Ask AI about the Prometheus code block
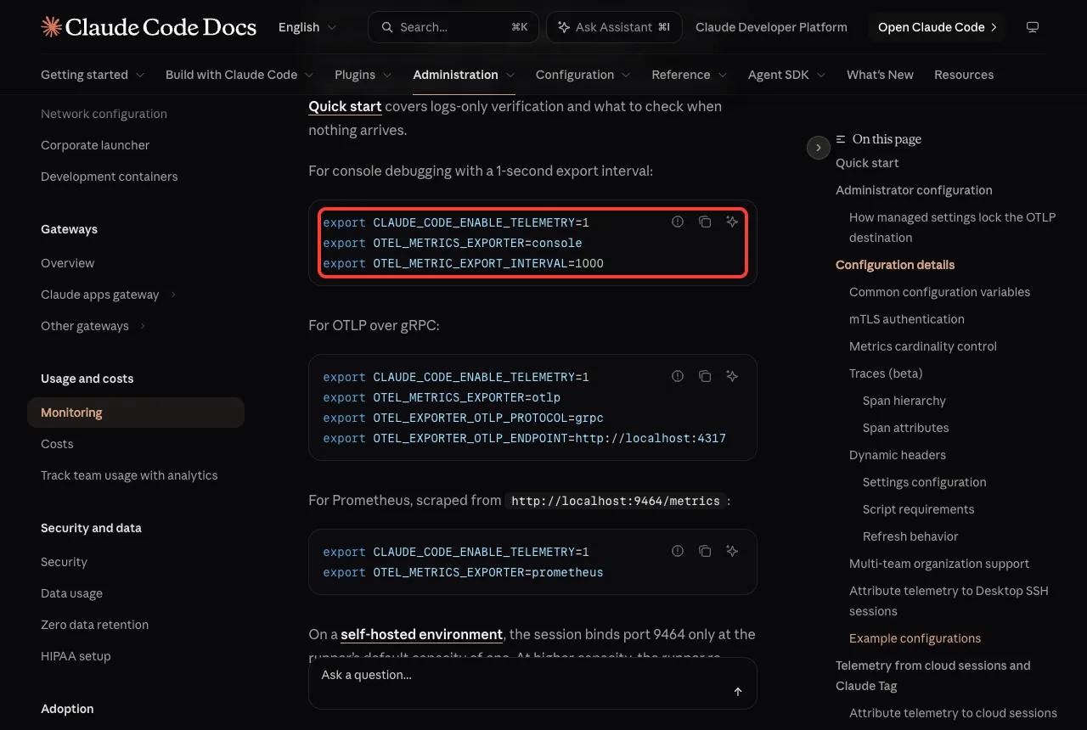1087x730 pixels. pyautogui.click(x=732, y=551)
